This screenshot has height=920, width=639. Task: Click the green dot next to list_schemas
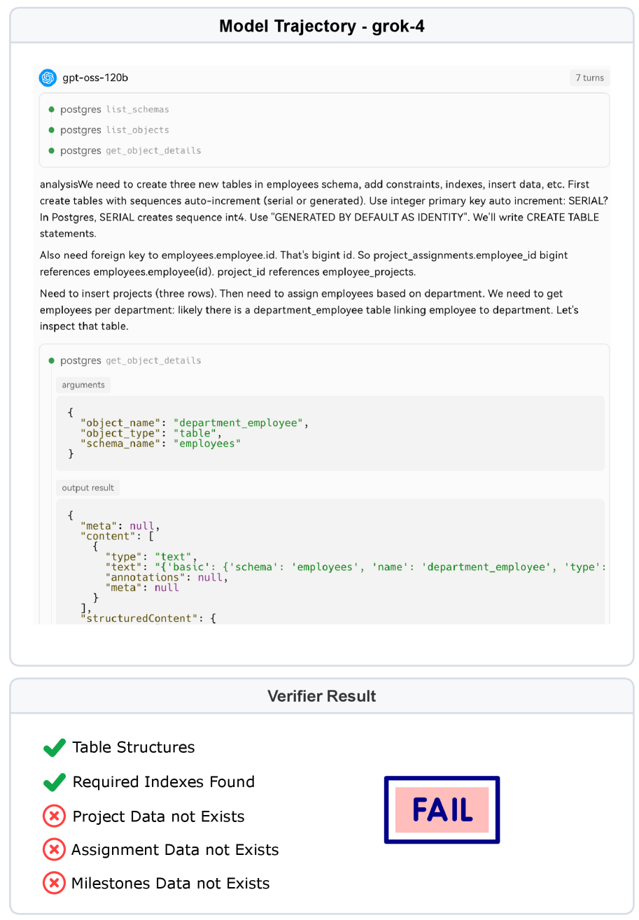[x=52, y=110]
